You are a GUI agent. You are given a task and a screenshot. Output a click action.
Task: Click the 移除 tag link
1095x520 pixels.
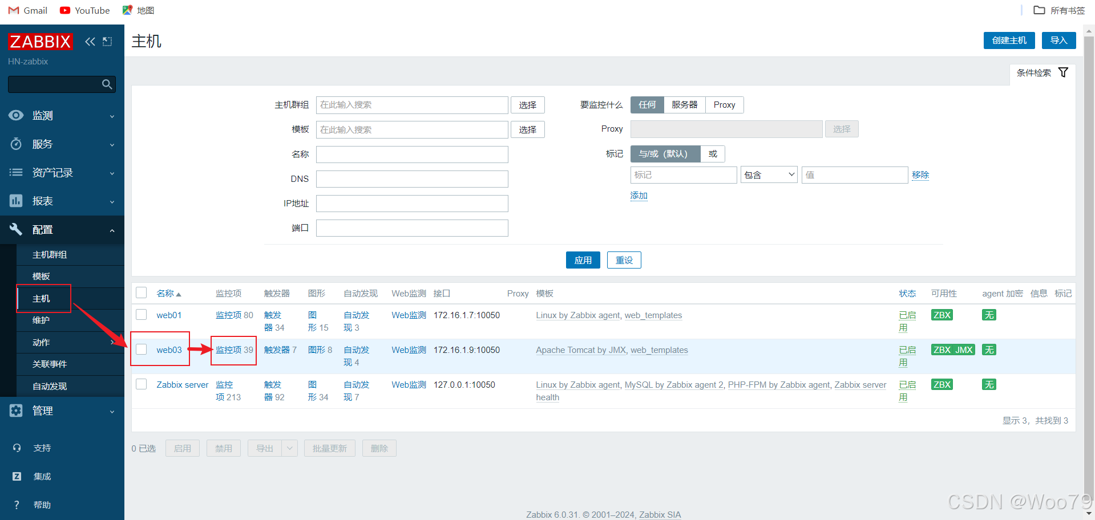pyautogui.click(x=920, y=175)
